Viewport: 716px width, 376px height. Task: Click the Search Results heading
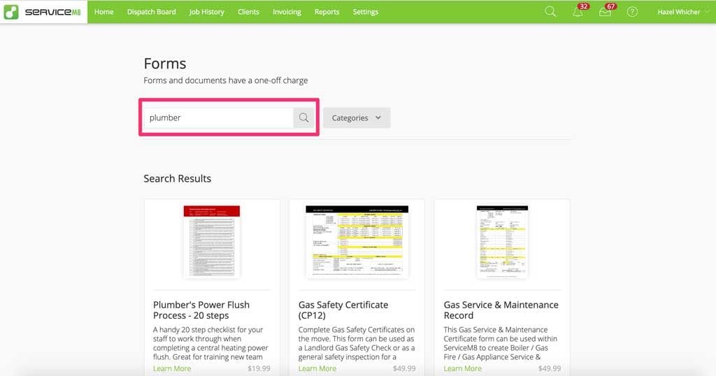(177, 178)
